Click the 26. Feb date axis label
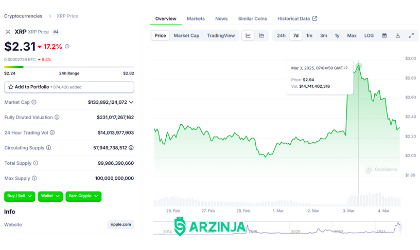This screenshot has height=250, width=420. coord(173,211)
